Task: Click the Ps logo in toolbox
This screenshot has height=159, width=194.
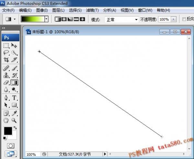Action: pyautogui.click(x=10, y=37)
